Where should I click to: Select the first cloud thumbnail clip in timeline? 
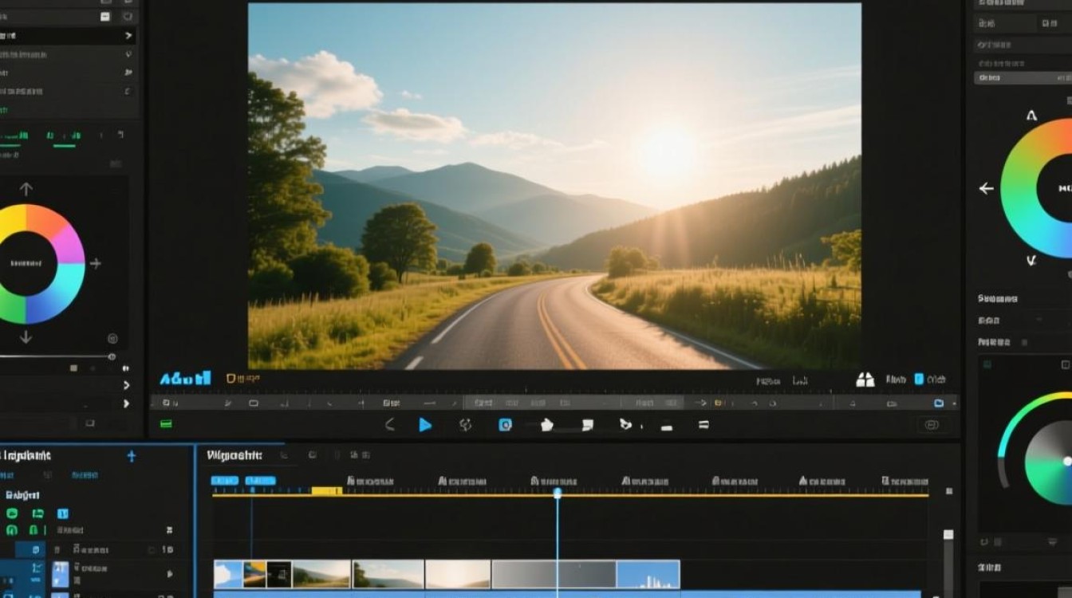(x=228, y=574)
